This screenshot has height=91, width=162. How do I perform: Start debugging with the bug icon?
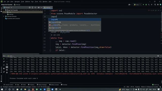pyautogui.click(x=146, y=5)
